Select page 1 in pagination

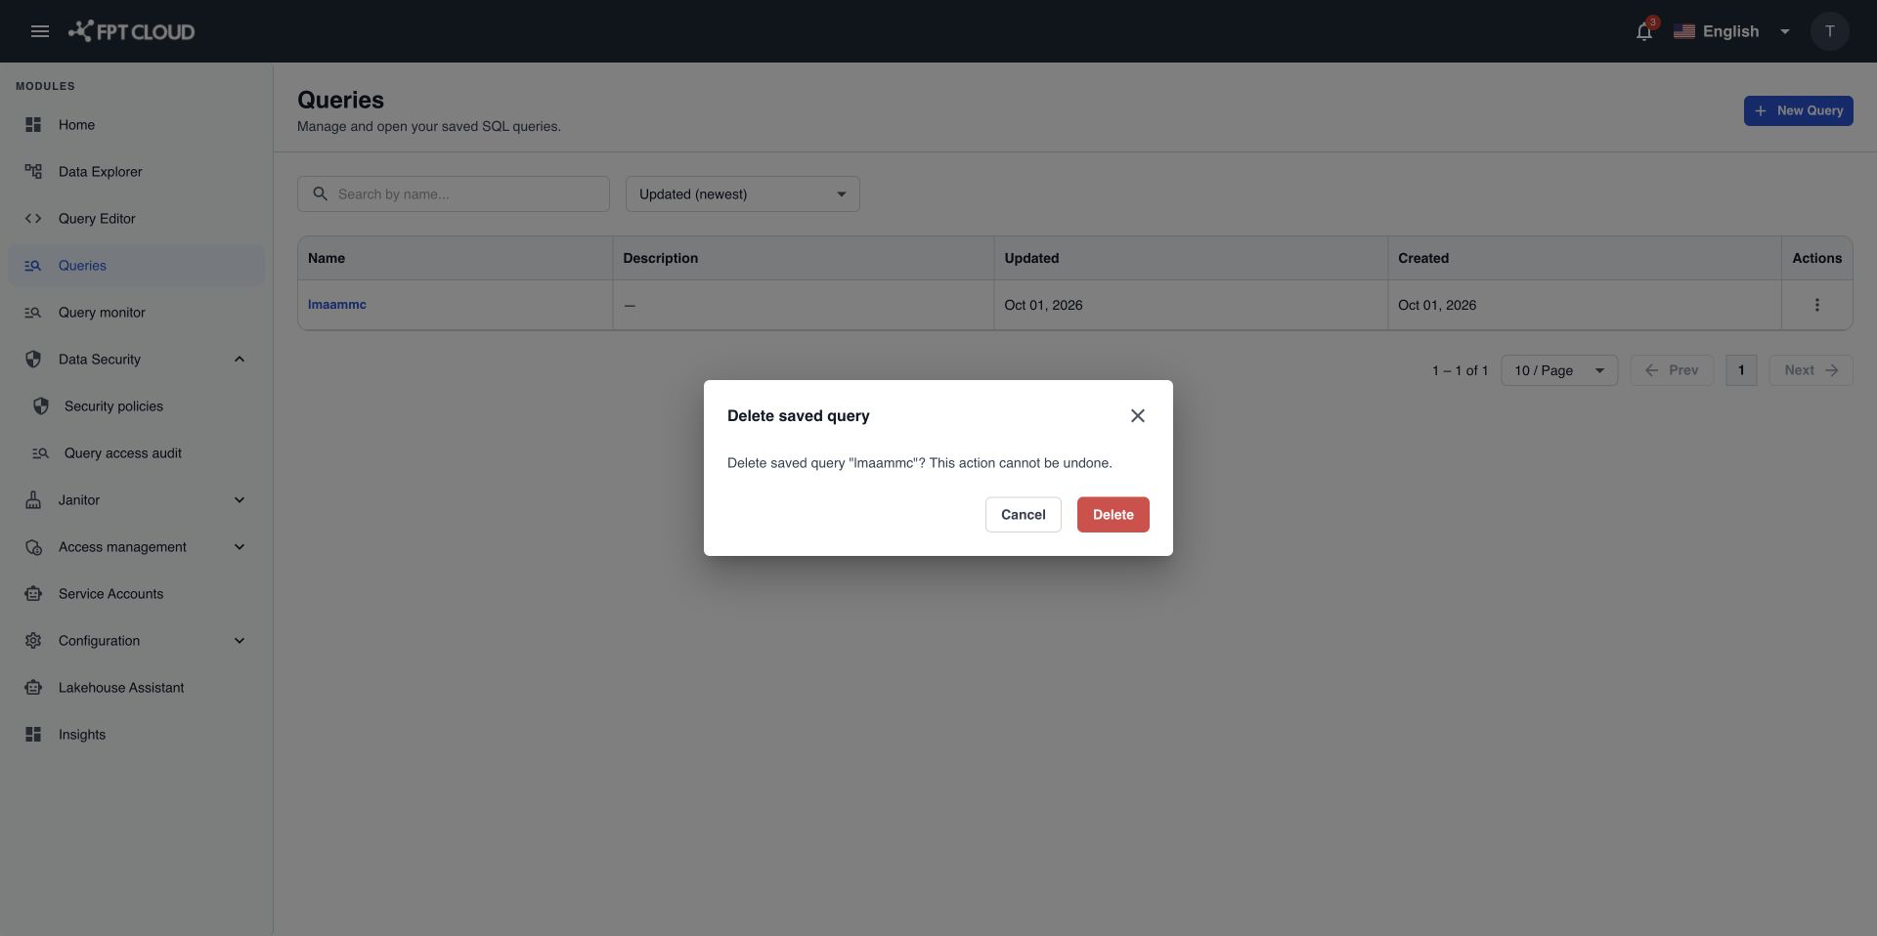[x=1741, y=370]
